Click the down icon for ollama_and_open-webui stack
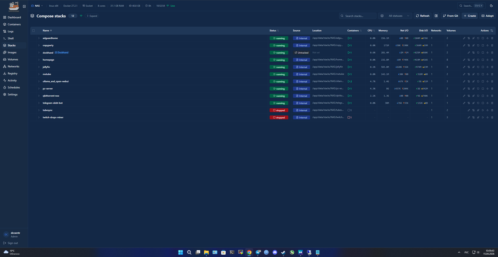The width and height of the screenshot is (498, 257). pyautogui.click(x=487, y=81)
